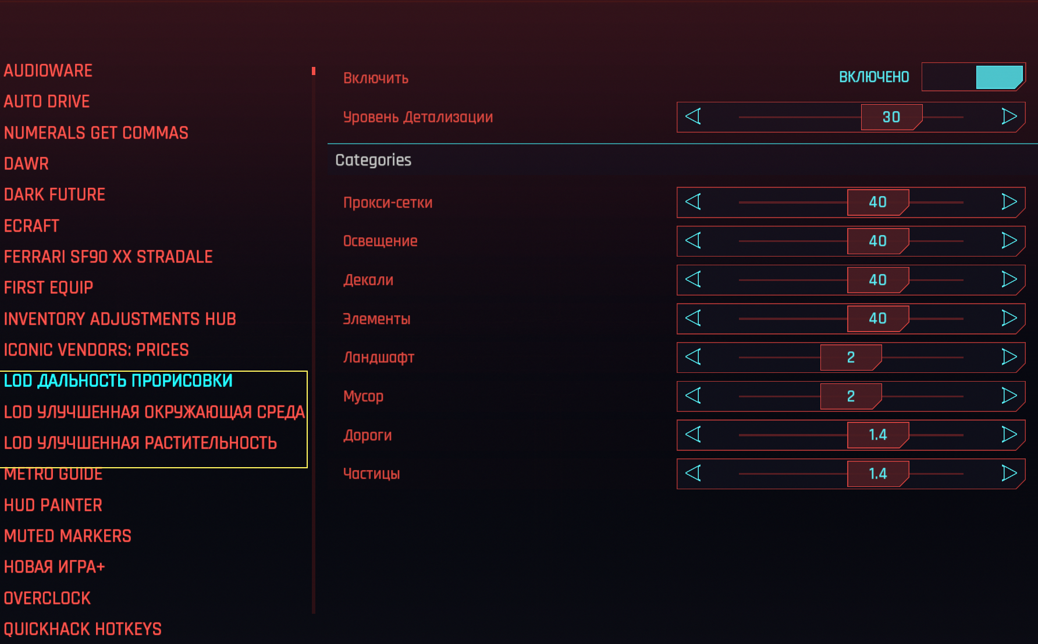This screenshot has width=1038, height=644.
Task: Decrease Элементы value with left arrow
Action: pos(693,318)
